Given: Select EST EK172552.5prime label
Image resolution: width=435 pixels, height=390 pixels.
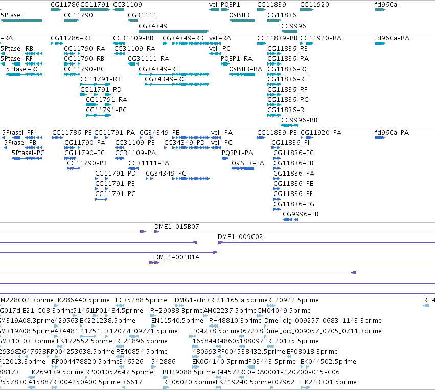Looking at the screenshot, I should coord(85,341).
